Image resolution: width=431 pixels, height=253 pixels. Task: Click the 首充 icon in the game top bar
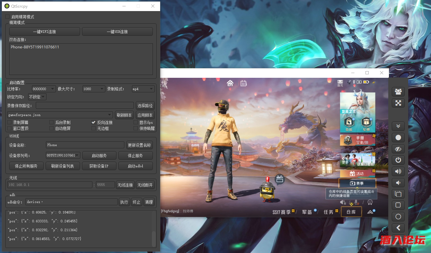[x=340, y=83]
